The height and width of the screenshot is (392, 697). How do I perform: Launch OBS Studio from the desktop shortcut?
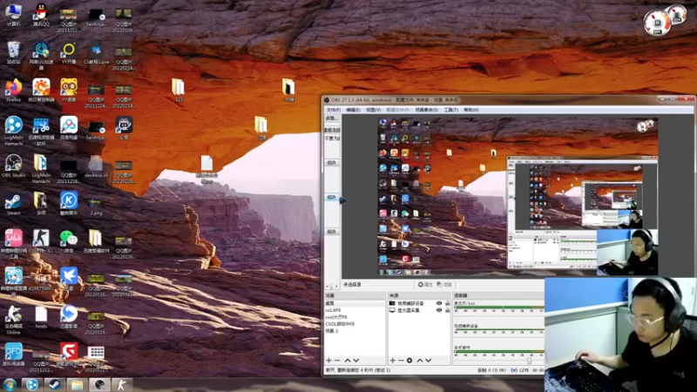pyautogui.click(x=13, y=166)
